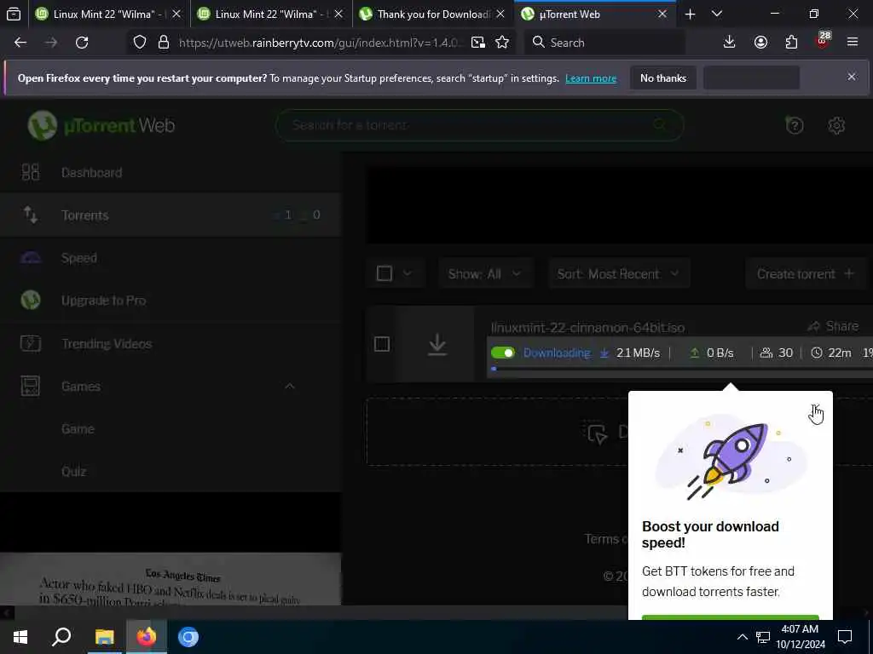
Task: Open Torrents in the sidebar
Action: pos(170,215)
